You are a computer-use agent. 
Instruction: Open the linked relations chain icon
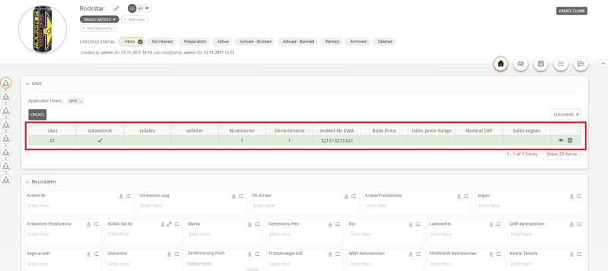521,64
